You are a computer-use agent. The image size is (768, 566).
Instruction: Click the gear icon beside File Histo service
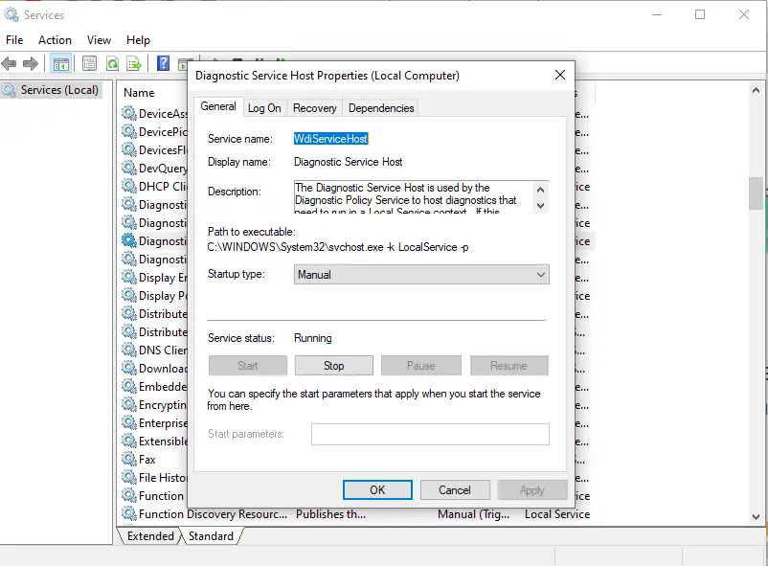129,477
